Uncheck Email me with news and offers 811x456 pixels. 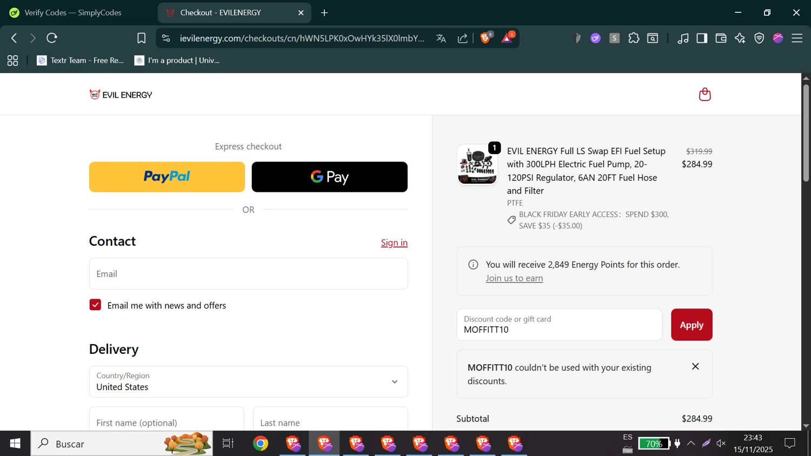click(x=95, y=305)
